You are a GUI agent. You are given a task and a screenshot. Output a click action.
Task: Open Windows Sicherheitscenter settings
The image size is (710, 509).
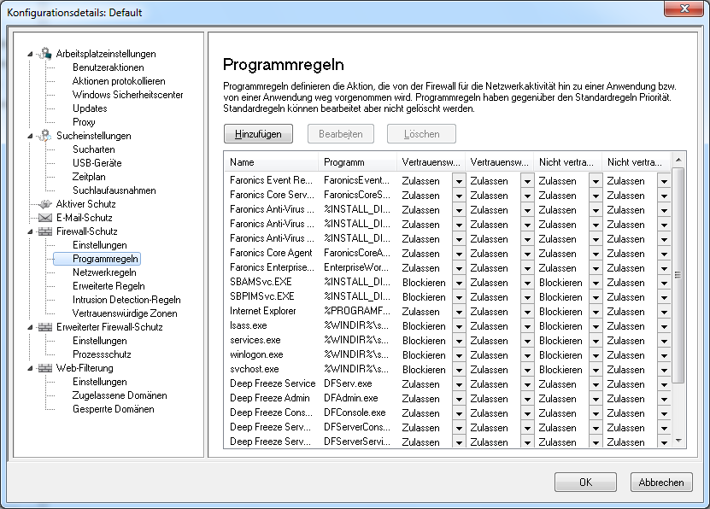click(x=127, y=95)
